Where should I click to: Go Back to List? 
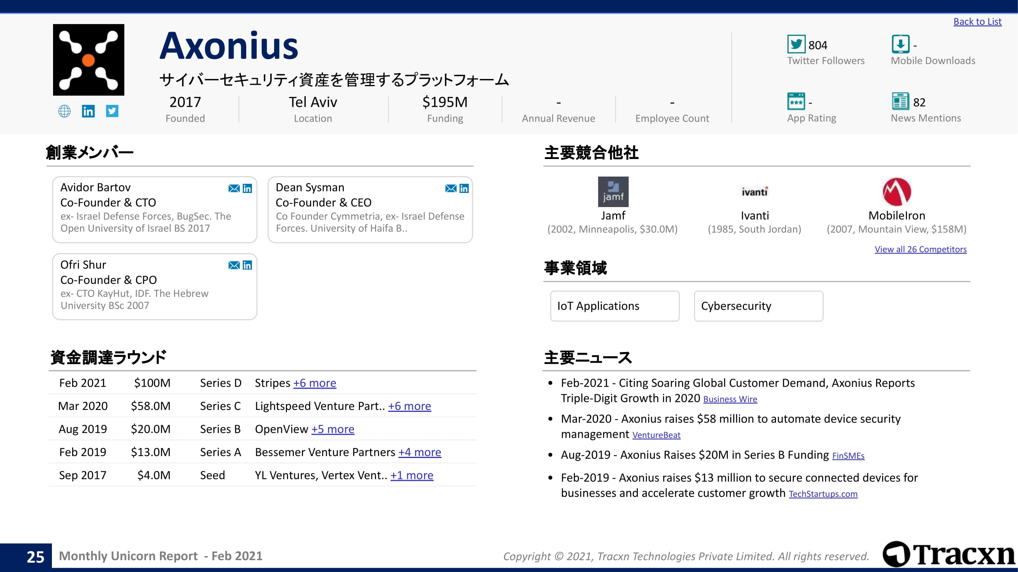[x=977, y=22]
